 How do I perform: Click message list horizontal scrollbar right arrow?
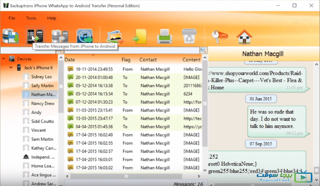(199, 176)
